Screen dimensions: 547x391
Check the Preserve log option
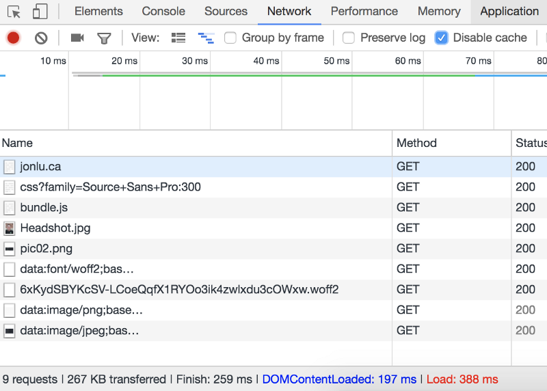[x=349, y=38]
